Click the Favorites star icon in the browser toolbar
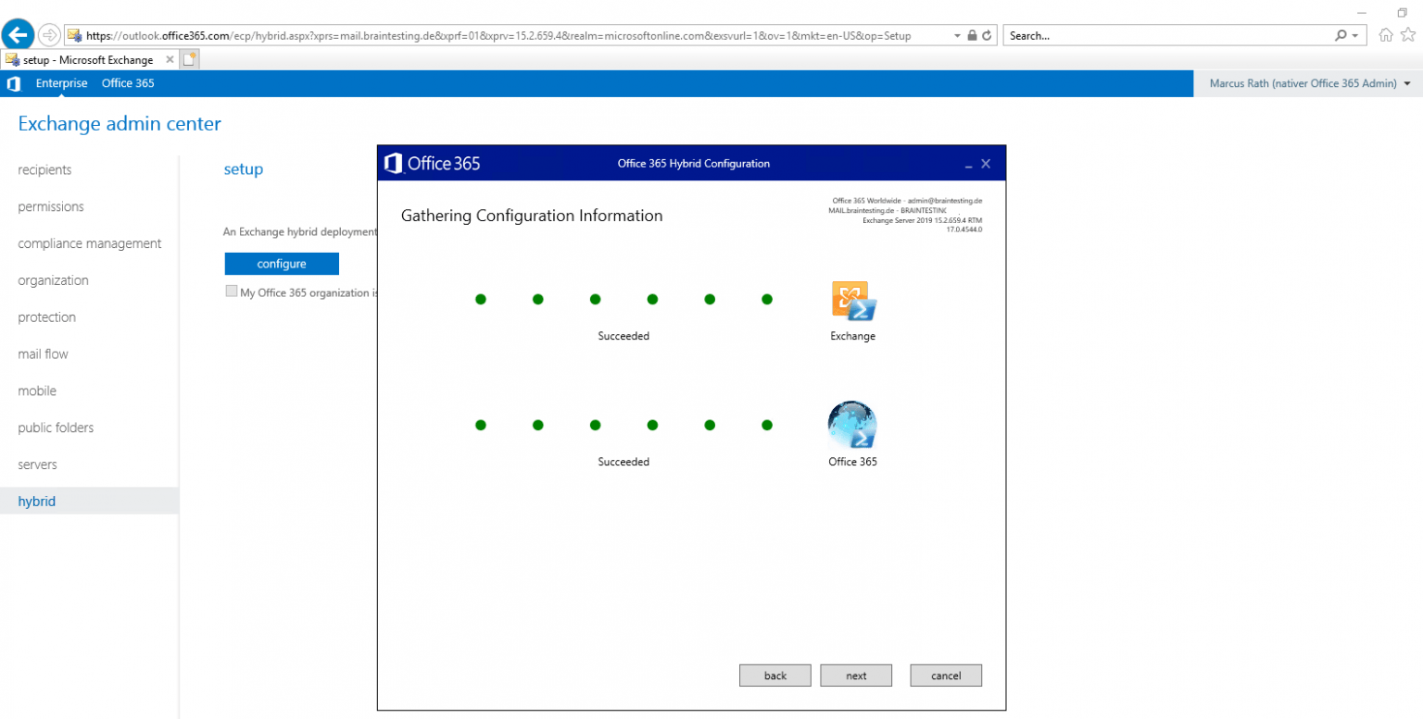This screenshot has height=719, width=1423. tap(1410, 34)
